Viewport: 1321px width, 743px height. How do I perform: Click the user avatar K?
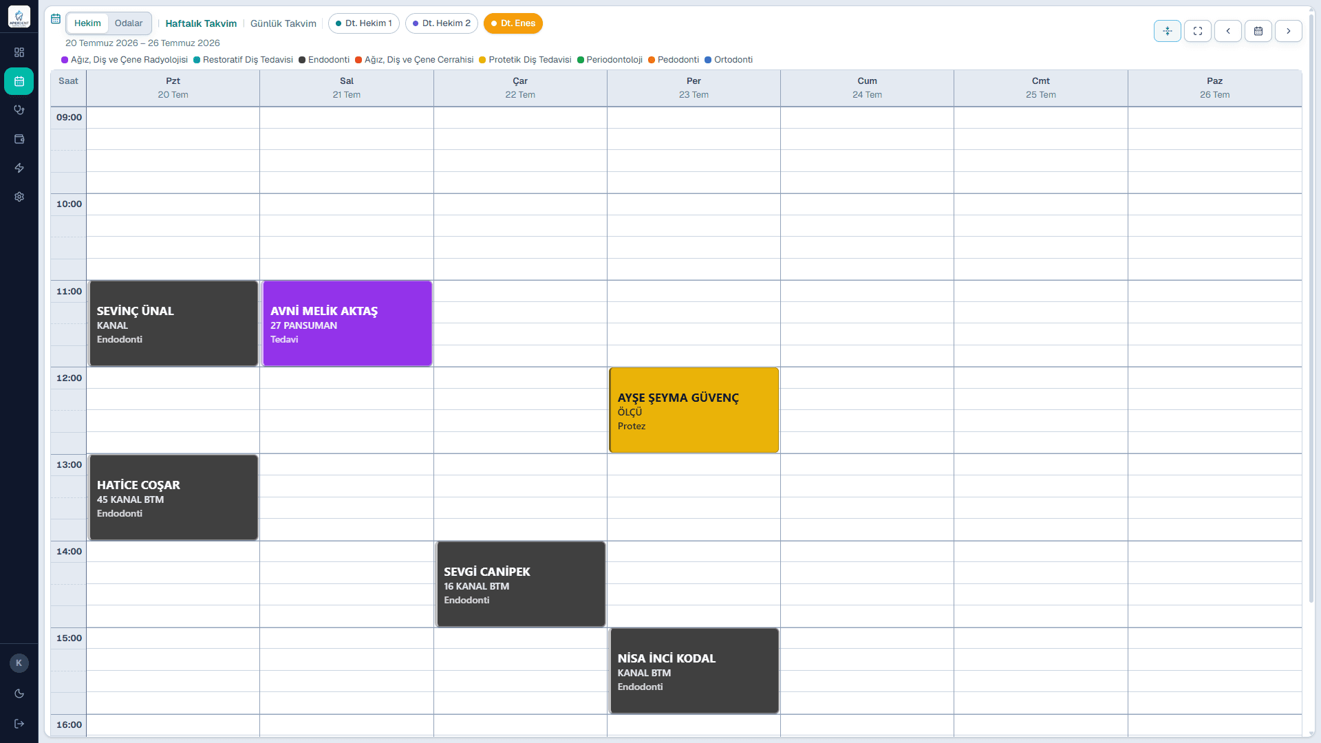pos(19,663)
